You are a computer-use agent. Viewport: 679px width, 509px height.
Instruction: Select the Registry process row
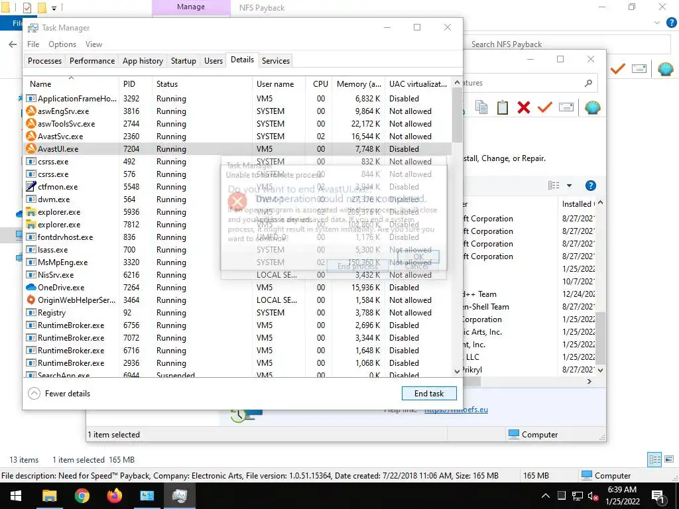238,313
